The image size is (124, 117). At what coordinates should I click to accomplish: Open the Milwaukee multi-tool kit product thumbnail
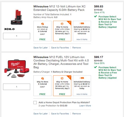coord(17,68)
